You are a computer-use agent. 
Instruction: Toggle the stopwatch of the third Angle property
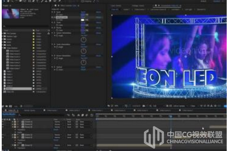click(x=57, y=58)
